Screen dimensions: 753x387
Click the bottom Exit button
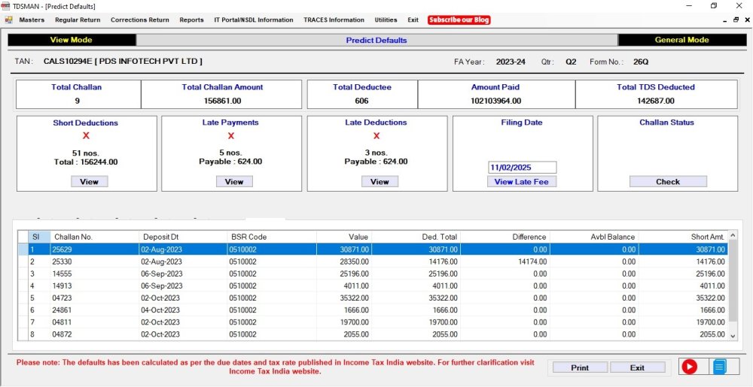tap(637, 368)
